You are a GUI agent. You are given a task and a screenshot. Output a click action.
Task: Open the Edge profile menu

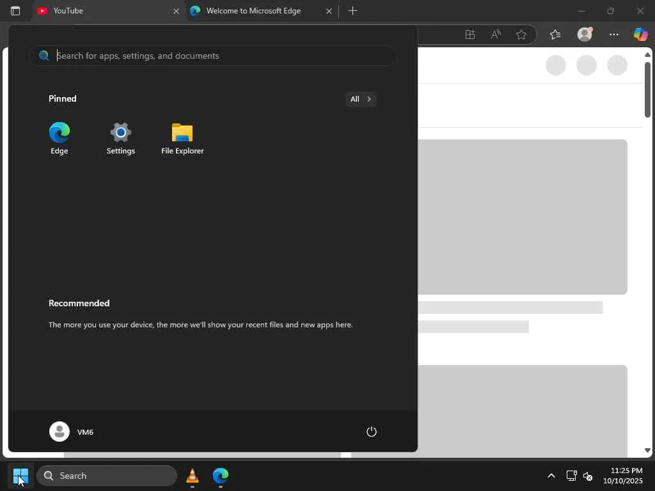pyautogui.click(x=585, y=35)
